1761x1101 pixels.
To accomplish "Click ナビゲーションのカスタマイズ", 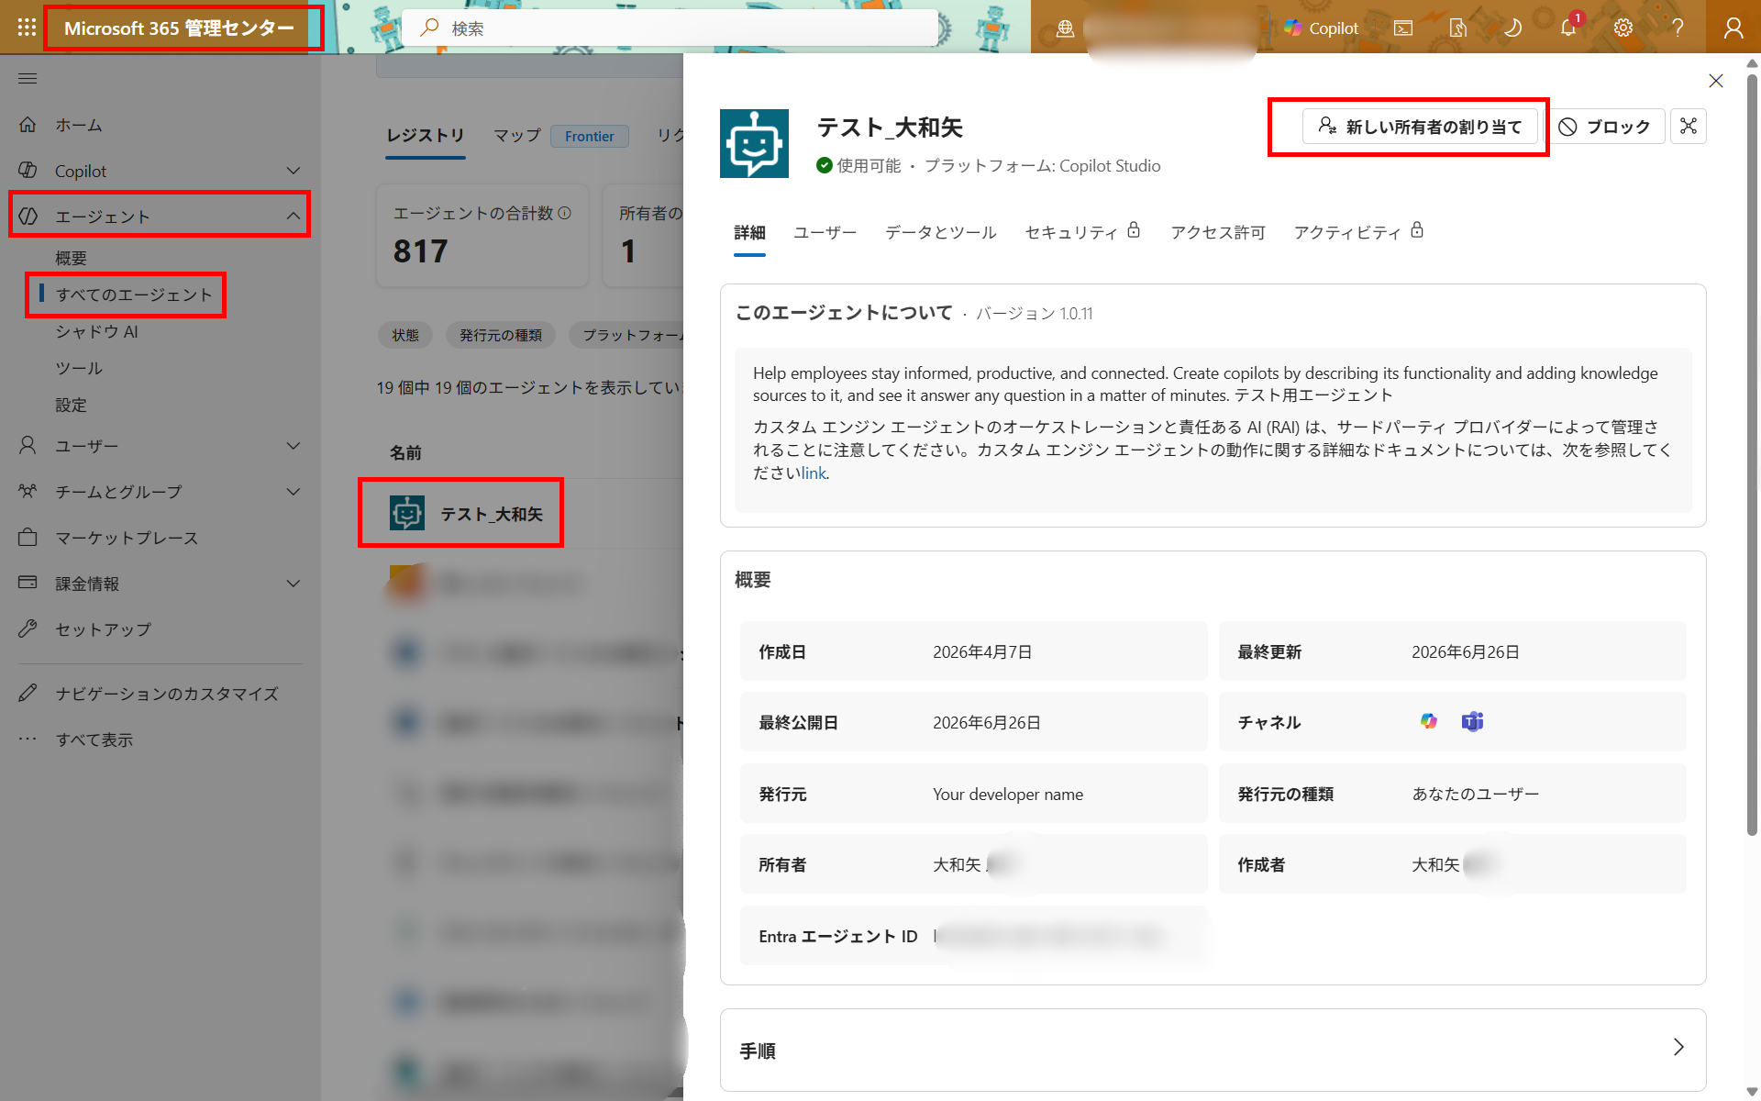I will point(166,694).
